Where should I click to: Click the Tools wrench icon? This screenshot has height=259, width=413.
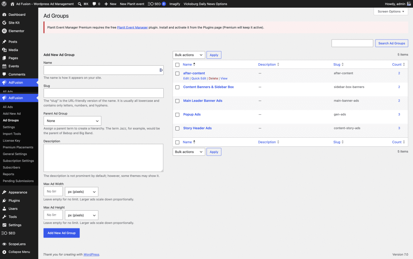click(4, 217)
